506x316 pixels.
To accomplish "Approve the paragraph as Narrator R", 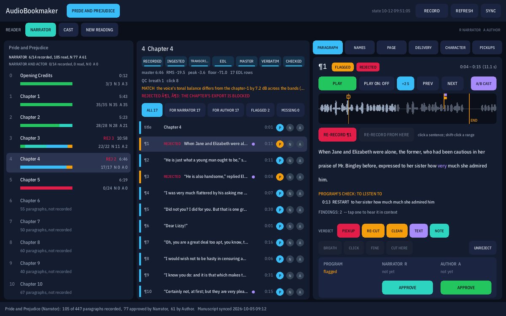I will pos(407,287).
